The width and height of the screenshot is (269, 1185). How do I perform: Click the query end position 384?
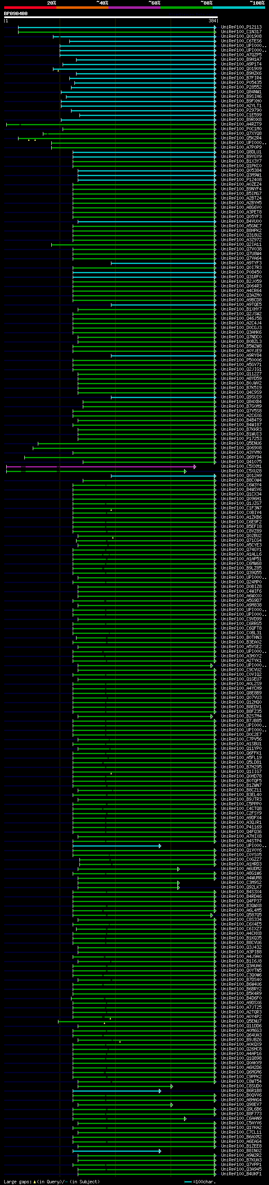click(212, 21)
